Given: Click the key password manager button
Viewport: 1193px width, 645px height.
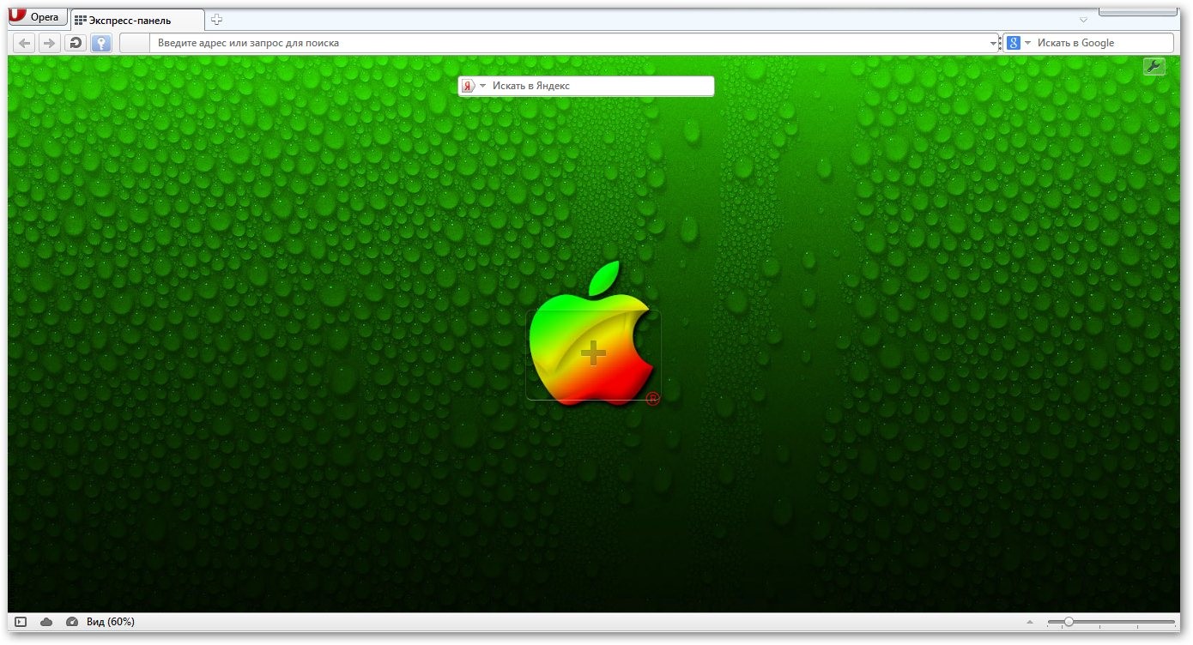Looking at the screenshot, I should point(101,43).
